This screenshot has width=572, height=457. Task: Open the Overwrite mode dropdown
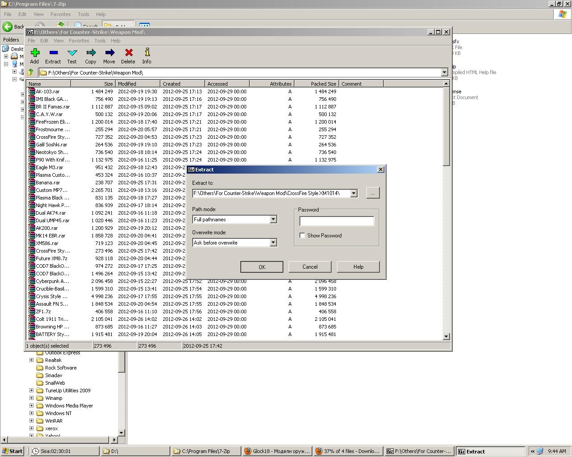(x=273, y=243)
